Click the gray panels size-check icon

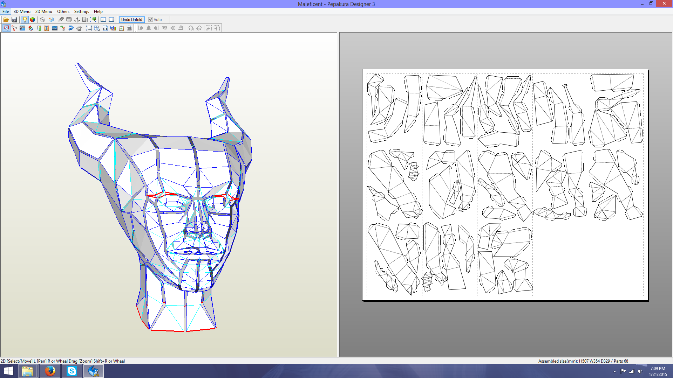tap(85, 20)
